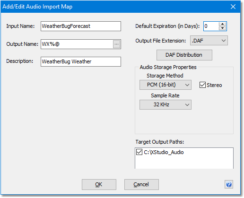
Task: Close the Add/Edit Audio Import Map dialog
Action: [x=233, y=7]
